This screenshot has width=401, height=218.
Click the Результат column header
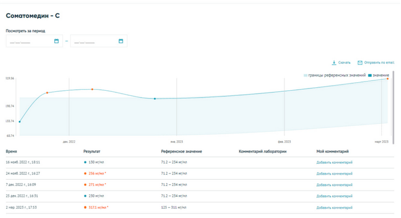pos(92,152)
